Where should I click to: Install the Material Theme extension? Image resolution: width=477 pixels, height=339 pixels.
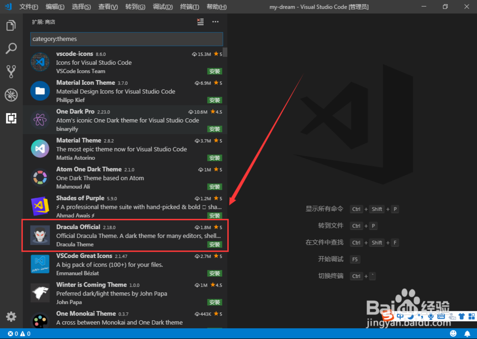coord(215,158)
